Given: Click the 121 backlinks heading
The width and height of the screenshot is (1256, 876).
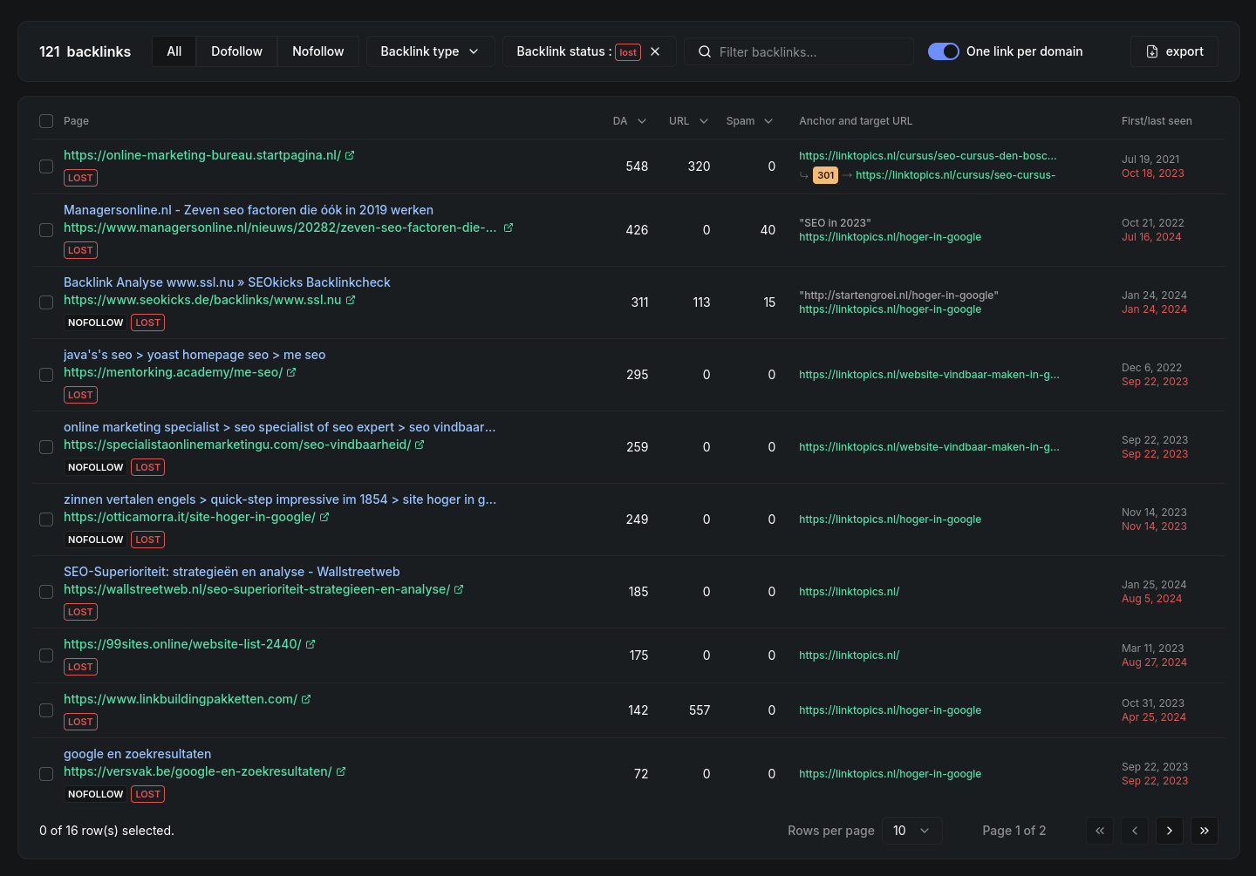Looking at the screenshot, I should pos(85,51).
